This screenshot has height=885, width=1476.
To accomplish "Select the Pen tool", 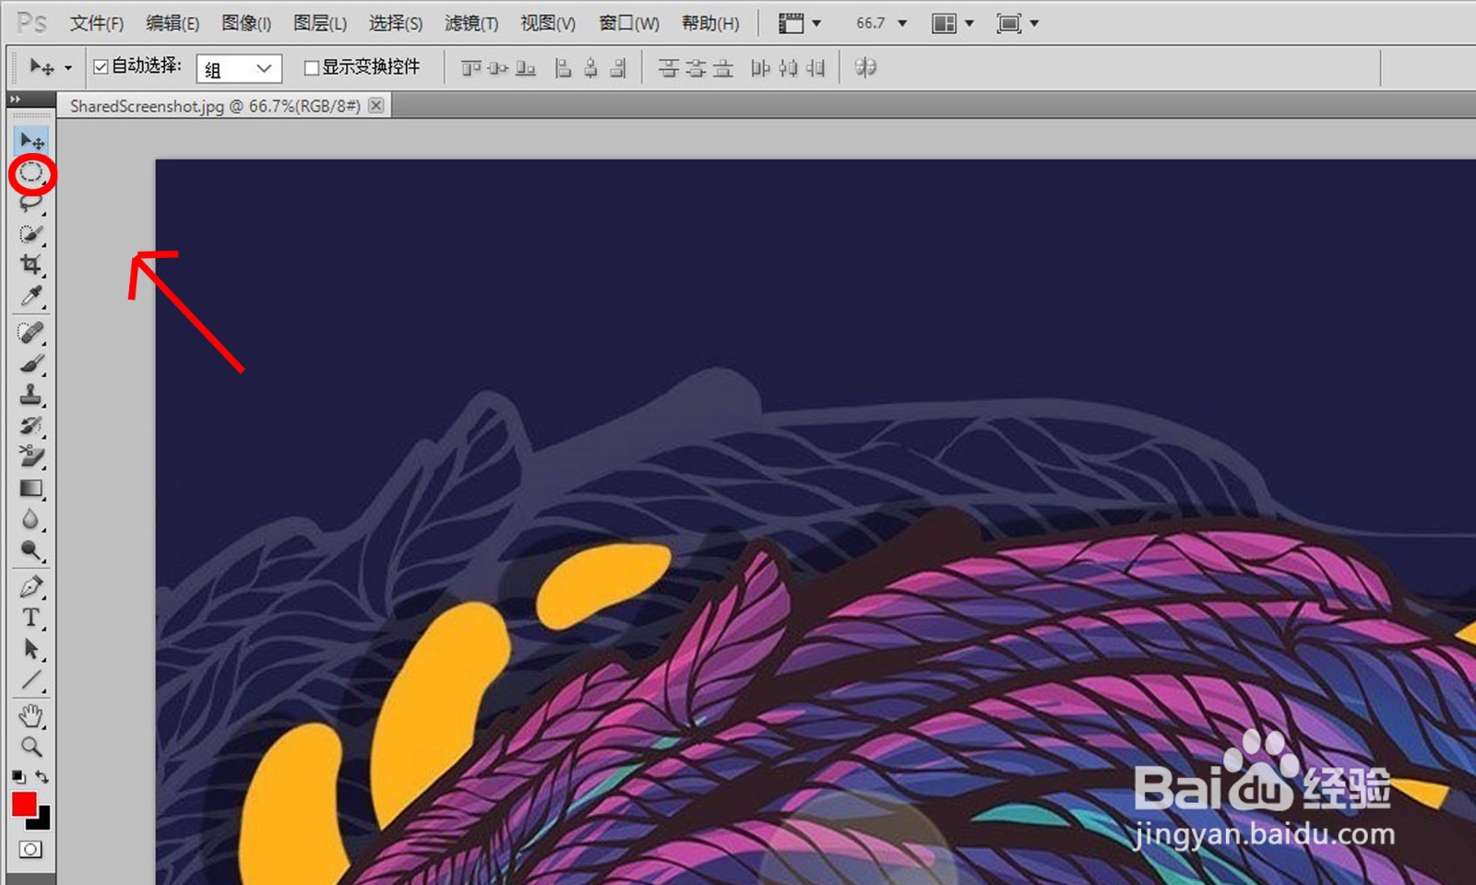I will [x=31, y=587].
